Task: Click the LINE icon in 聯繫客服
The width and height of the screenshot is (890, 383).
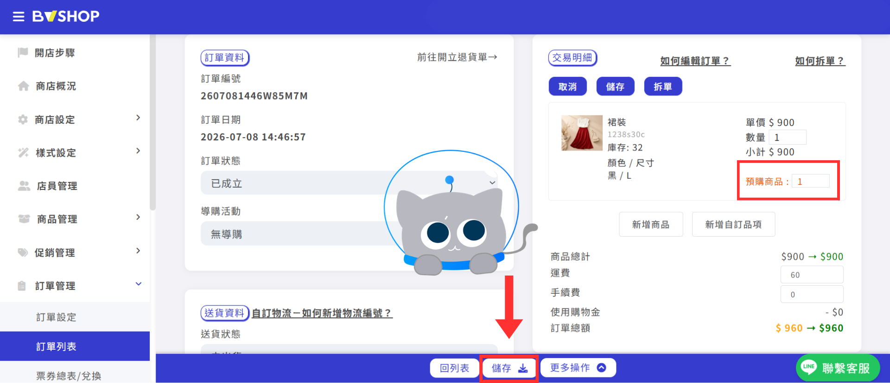Action: (x=809, y=367)
